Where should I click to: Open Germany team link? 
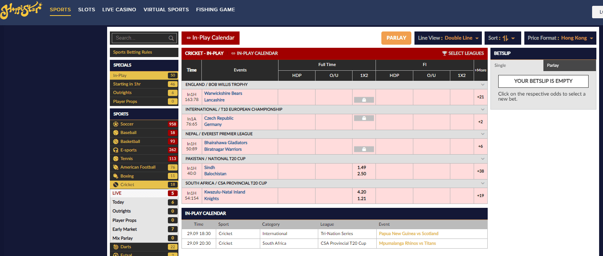213,124
